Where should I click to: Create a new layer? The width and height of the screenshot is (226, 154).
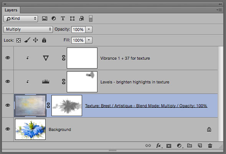coord(200,146)
